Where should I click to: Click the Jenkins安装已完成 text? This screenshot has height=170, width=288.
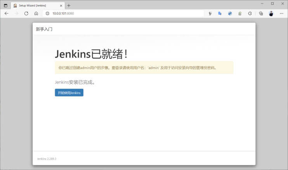75,82
